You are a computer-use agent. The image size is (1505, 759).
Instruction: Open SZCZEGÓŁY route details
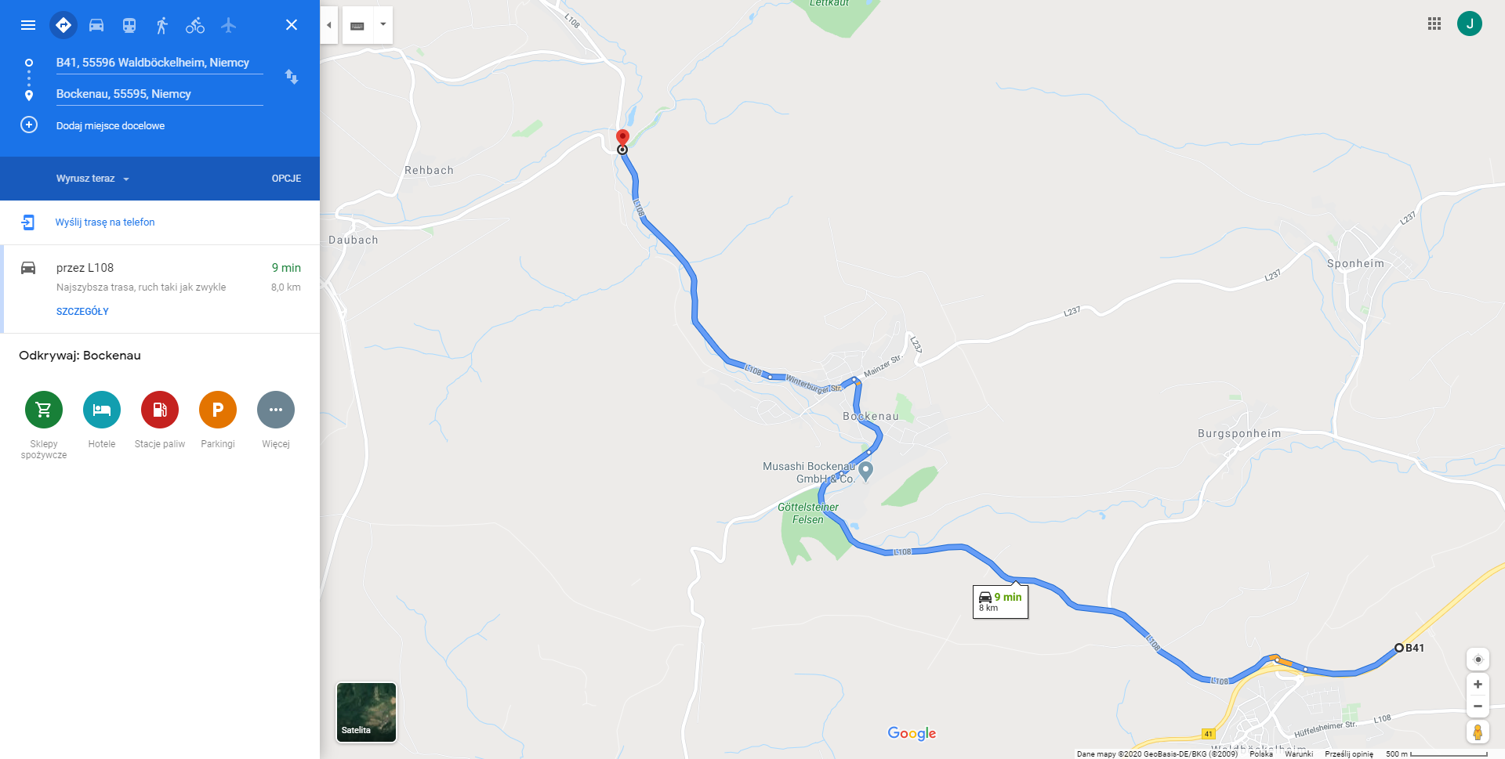tap(82, 312)
